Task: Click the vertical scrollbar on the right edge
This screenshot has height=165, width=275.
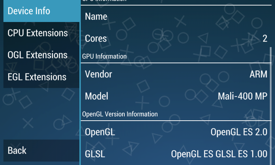Action: click(x=271, y=103)
